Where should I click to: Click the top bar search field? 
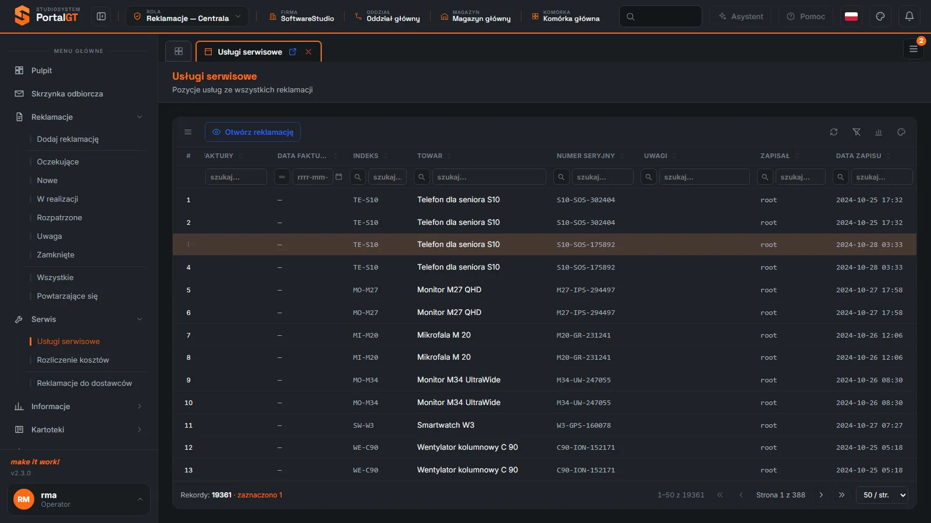[660, 16]
